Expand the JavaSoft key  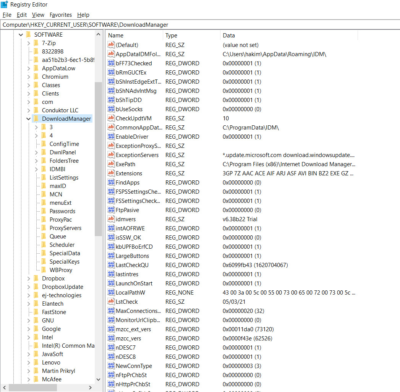click(29, 354)
